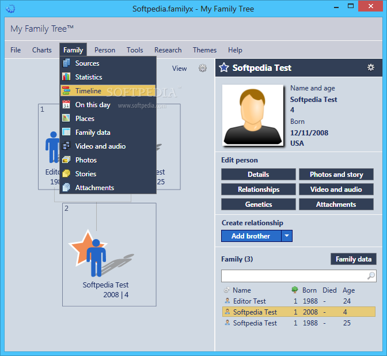Click the starred blue person figure in box 2

click(x=96, y=257)
